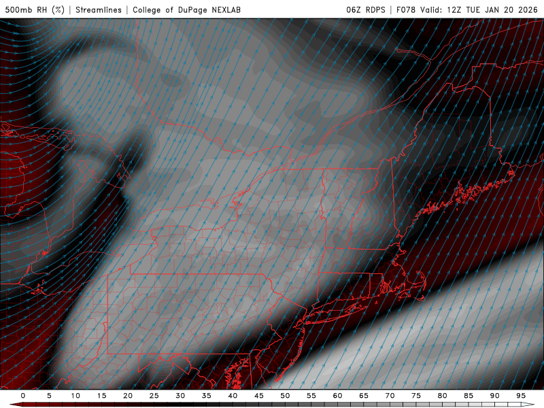Click the colorbar label "50"

coord(285,396)
